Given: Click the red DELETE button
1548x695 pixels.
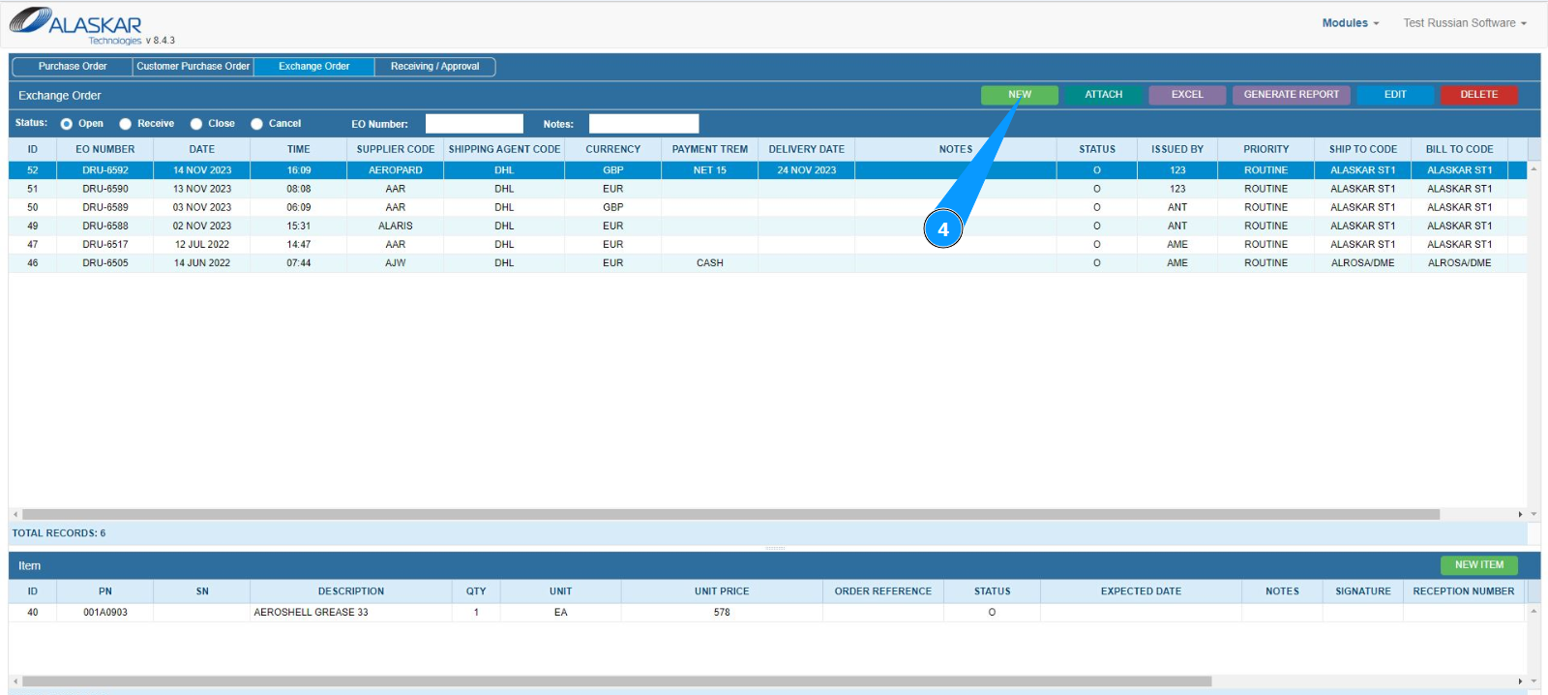Looking at the screenshot, I should (x=1478, y=95).
